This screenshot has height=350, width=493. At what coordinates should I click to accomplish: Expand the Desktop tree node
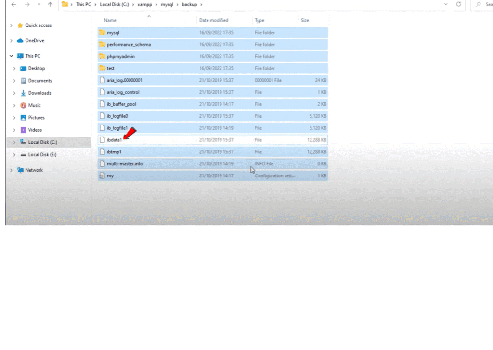(14, 68)
